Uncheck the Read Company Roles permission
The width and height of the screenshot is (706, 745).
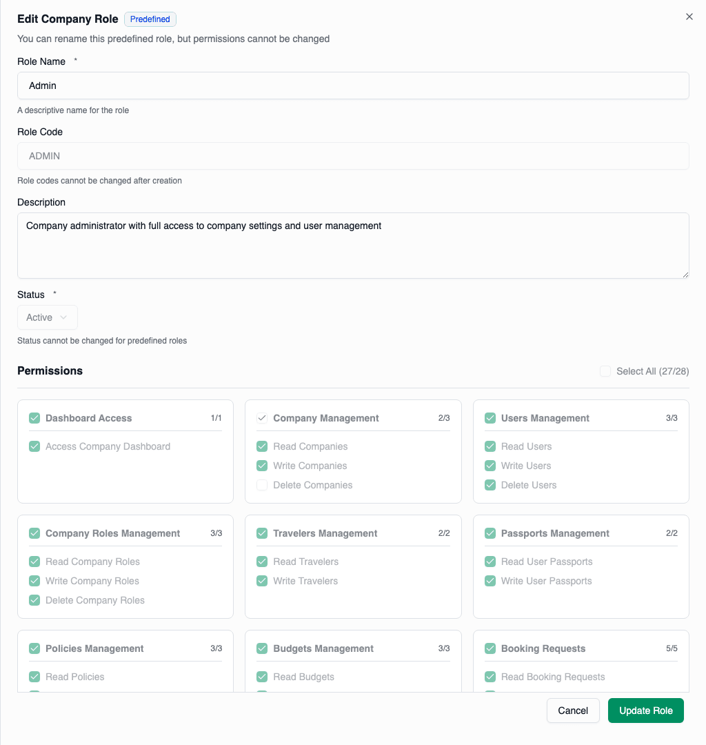34,562
